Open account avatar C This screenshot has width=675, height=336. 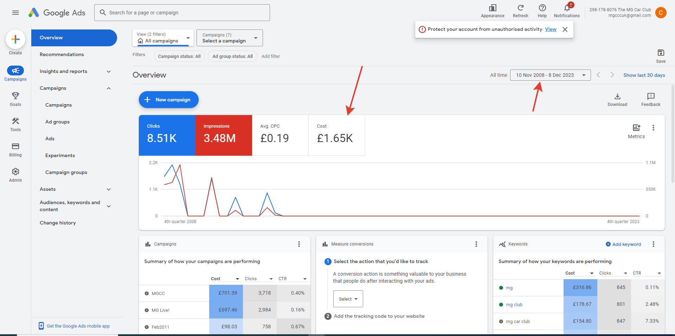[661, 13]
